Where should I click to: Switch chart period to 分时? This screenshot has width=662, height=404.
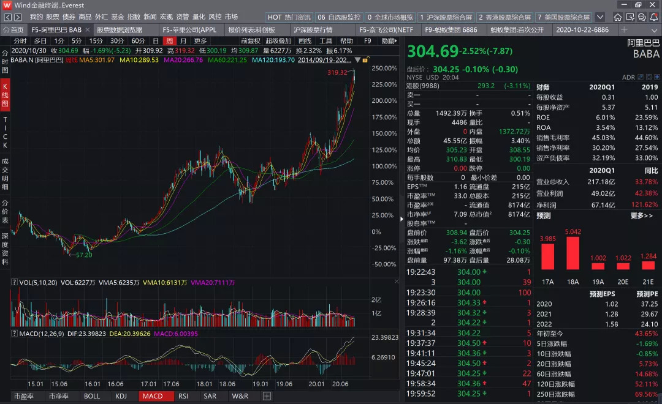[x=20, y=41]
